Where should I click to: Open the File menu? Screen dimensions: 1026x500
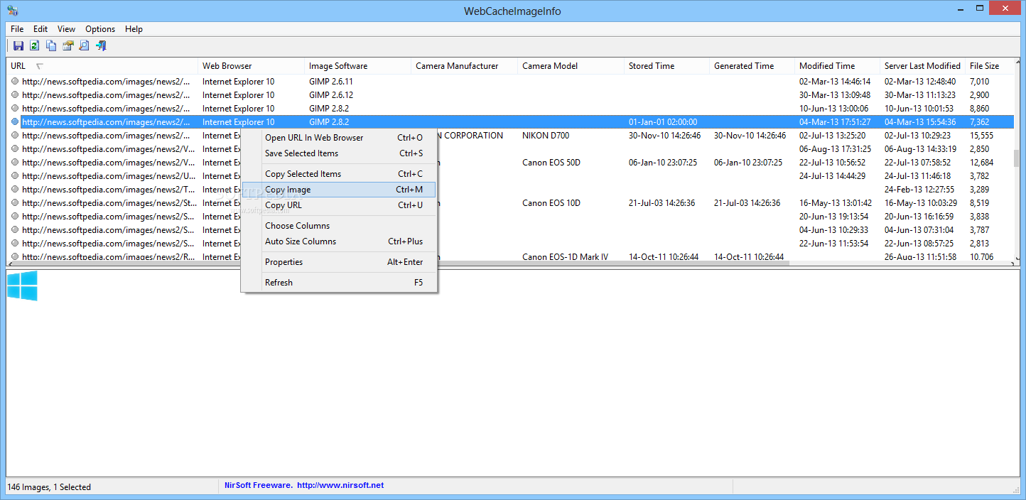pos(17,29)
